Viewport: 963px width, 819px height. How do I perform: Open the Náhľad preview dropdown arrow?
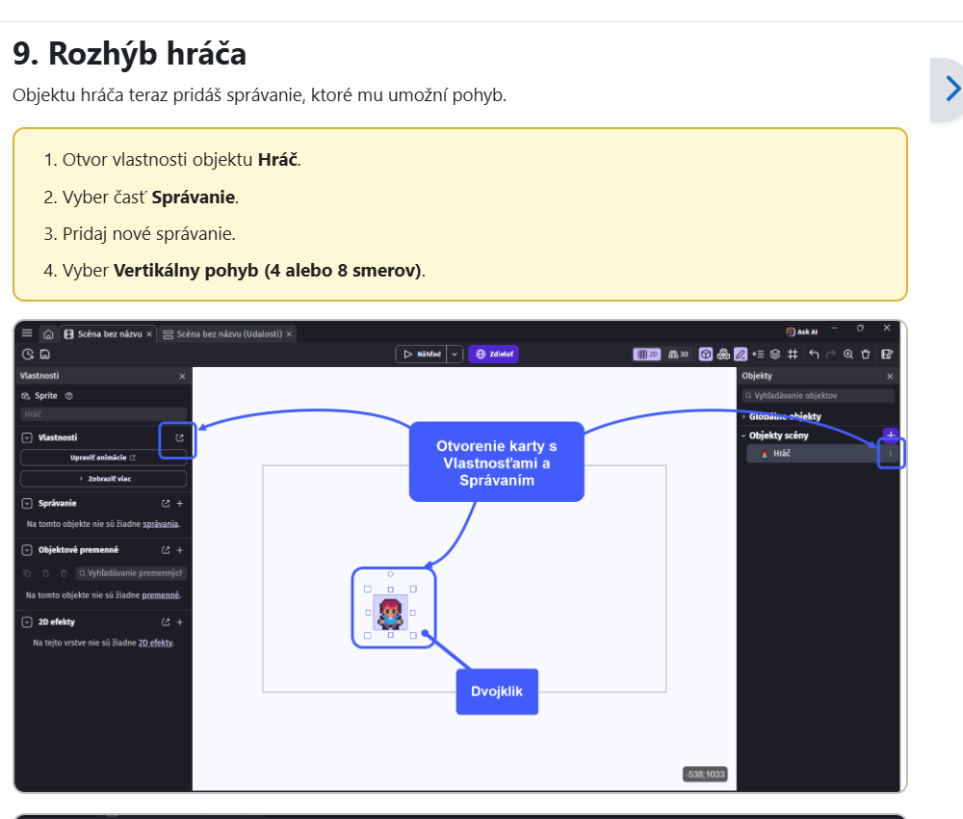[455, 354]
